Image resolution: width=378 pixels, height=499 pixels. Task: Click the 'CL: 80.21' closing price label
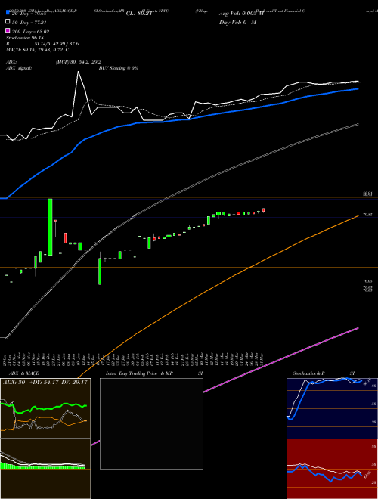click(x=138, y=14)
